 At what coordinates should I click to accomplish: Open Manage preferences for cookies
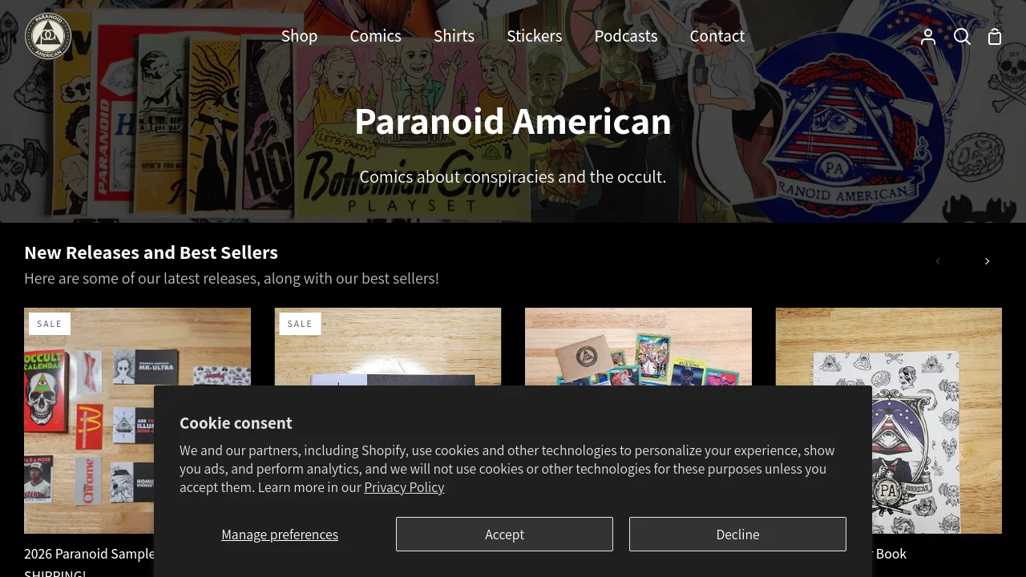tap(280, 535)
